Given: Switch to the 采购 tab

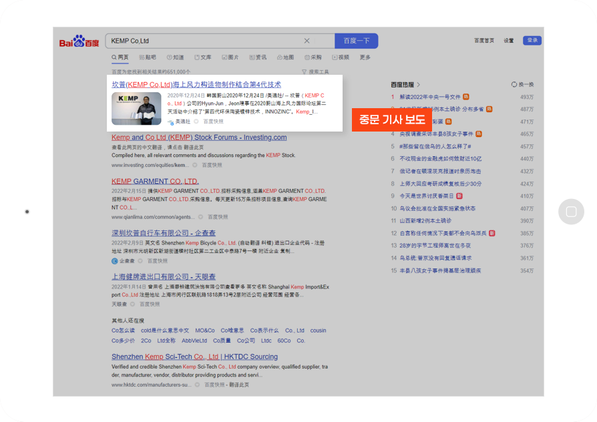Looking at the screenshot, I should 313,57.
